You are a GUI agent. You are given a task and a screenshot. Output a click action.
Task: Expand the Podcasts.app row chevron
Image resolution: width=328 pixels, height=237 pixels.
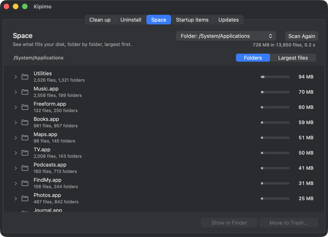tap(16, 168)
